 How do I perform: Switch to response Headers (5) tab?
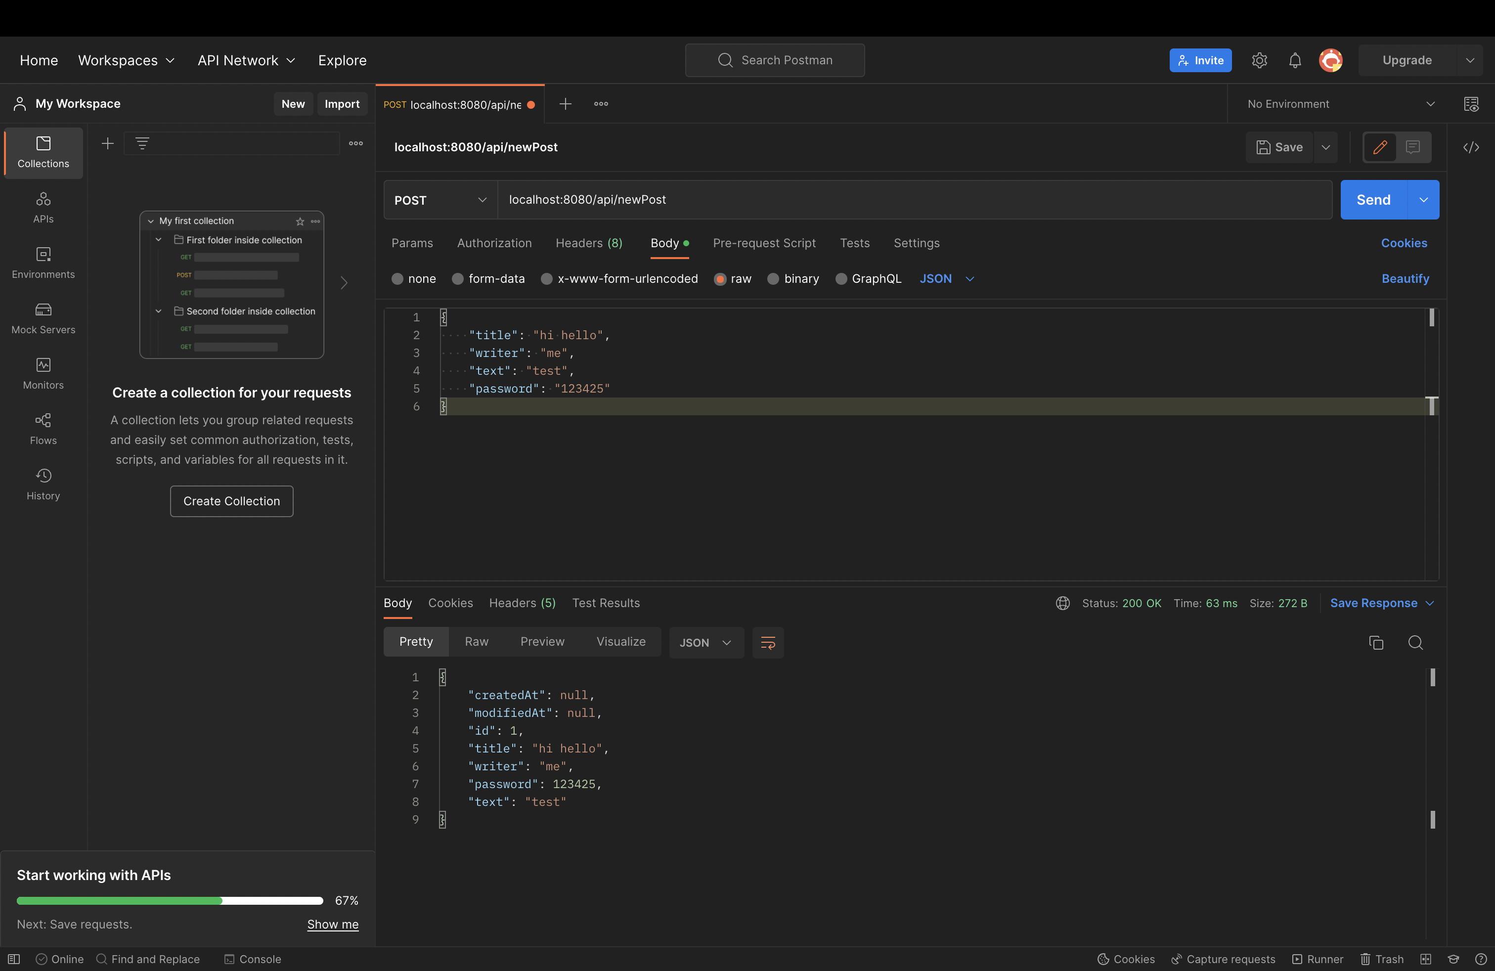pos(523,603)
